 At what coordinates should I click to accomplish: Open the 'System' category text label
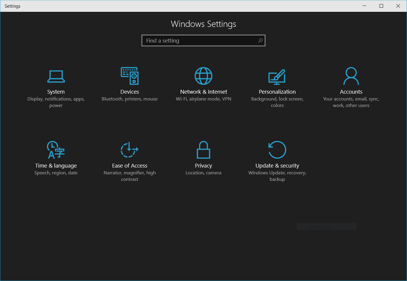pos(56,92)
